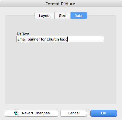Image resolution: width=122 pixels, height=120 pixels.
Task: Click the teal revert arrow icon
Action: [16, 113]
